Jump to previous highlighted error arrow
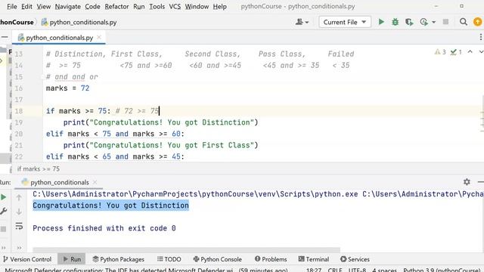 click(470, 52)
